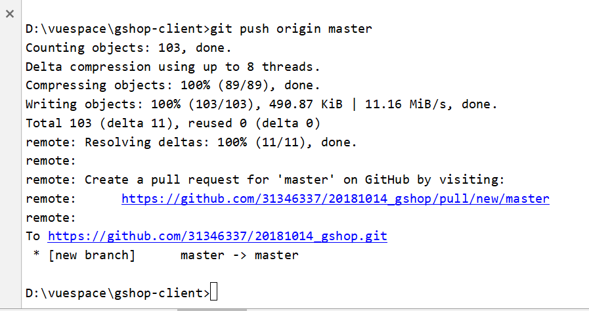Viewport: 589px width, 311px height.
Task: Click the '11.16 MiB/s, done.' transfer speed text
Action: (x=431, y=104)
